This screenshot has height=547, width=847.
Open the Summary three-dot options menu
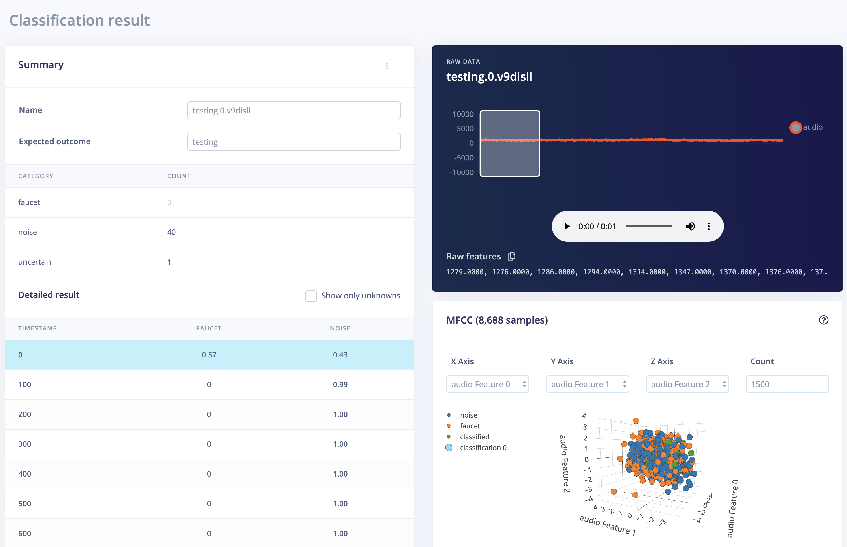click(x=387, y=66)
